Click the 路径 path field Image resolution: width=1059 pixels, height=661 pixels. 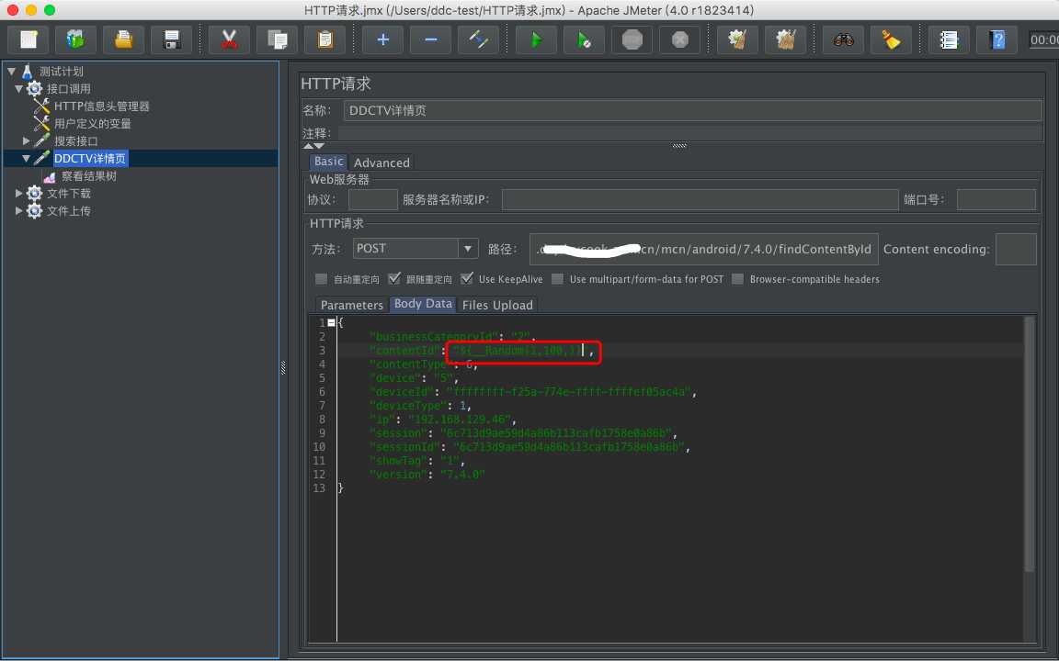[x=704, y=249]
